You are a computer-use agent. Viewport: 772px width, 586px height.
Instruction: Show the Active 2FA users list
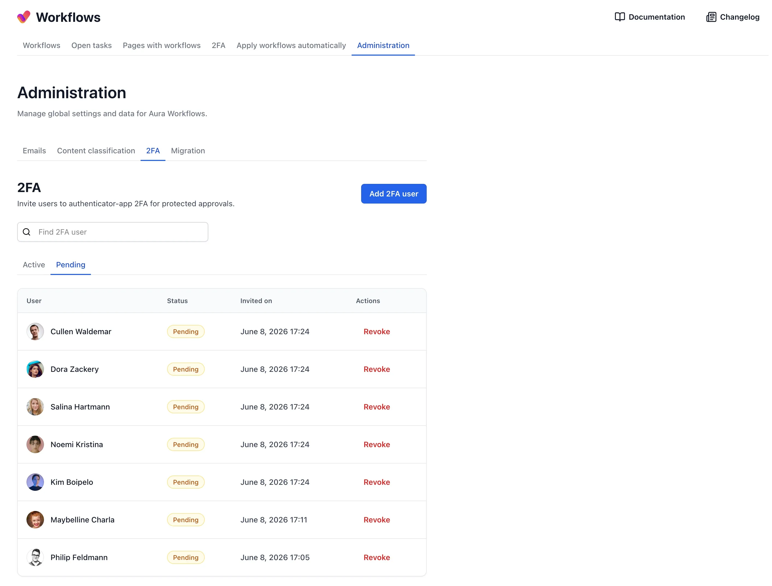pyautogui.click(x=34, y=265)
